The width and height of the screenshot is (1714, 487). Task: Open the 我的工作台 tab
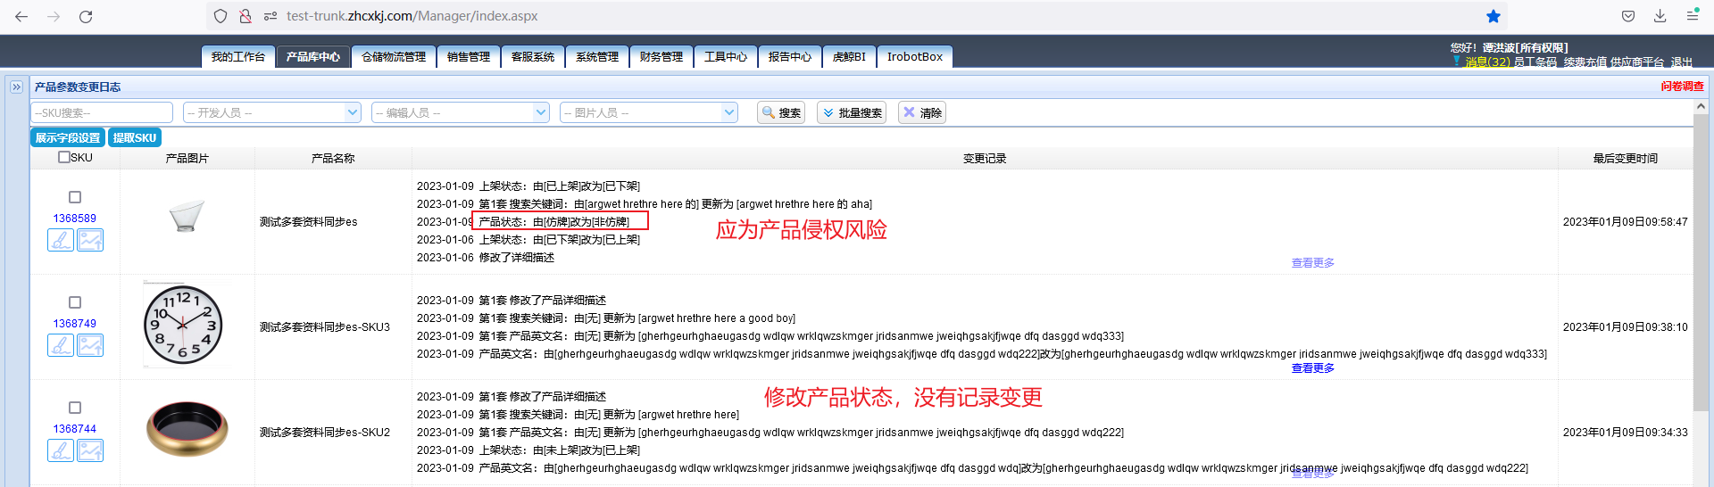click(x=238, y=57)
